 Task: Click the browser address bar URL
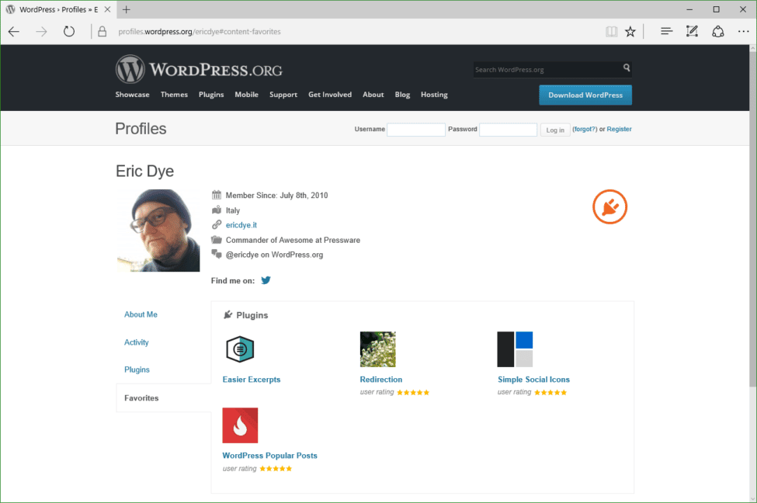(200, 32)
